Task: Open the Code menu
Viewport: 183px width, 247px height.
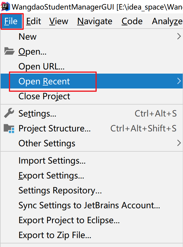Action: coord(132,21)
